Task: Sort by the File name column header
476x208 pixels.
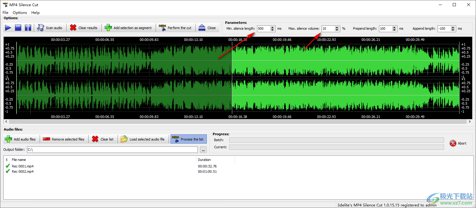Action: pos(103,160)
